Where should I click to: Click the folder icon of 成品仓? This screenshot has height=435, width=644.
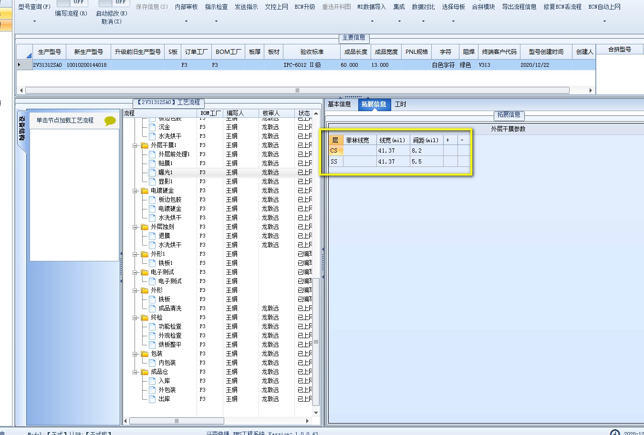[145, 372]
